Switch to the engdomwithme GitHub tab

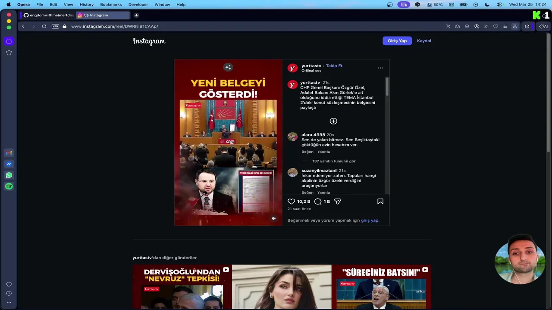(47, 15)
